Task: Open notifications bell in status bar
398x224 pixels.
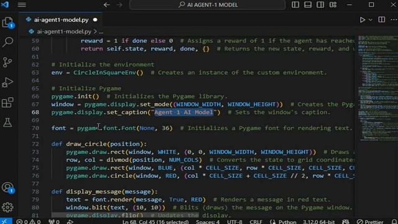Action: coord(394,222)
